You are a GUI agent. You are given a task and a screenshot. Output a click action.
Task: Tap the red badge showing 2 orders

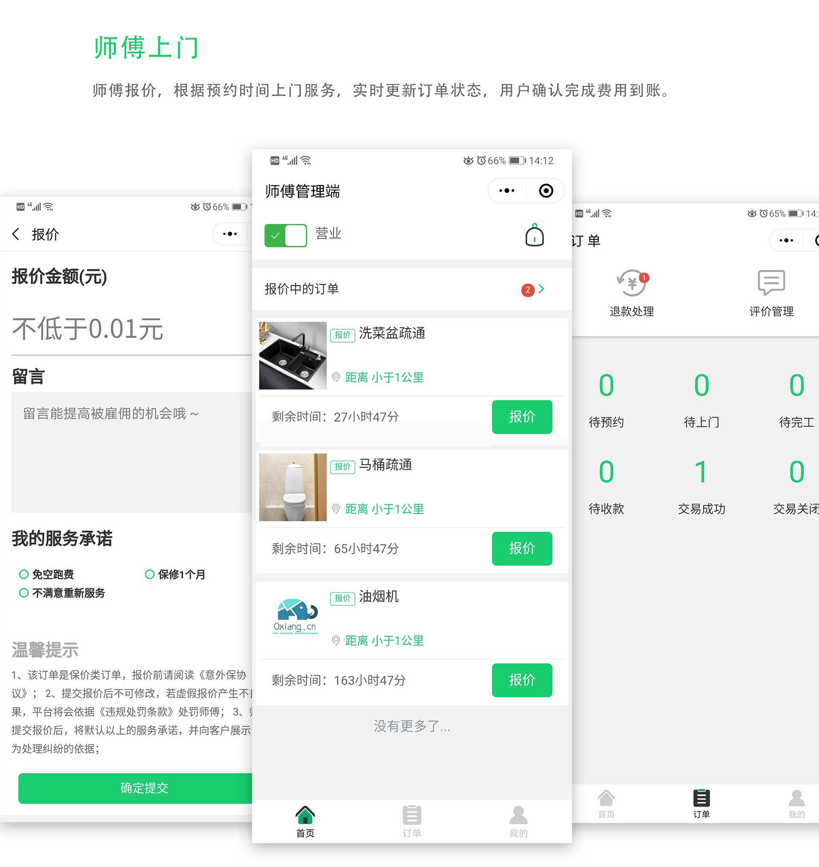pos(528,290)
